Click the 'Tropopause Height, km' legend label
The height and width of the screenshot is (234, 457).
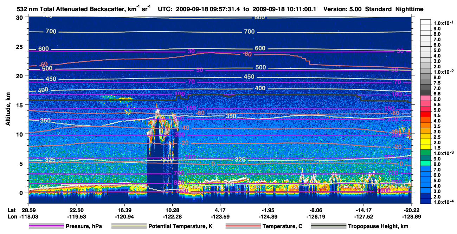(378, 226)
